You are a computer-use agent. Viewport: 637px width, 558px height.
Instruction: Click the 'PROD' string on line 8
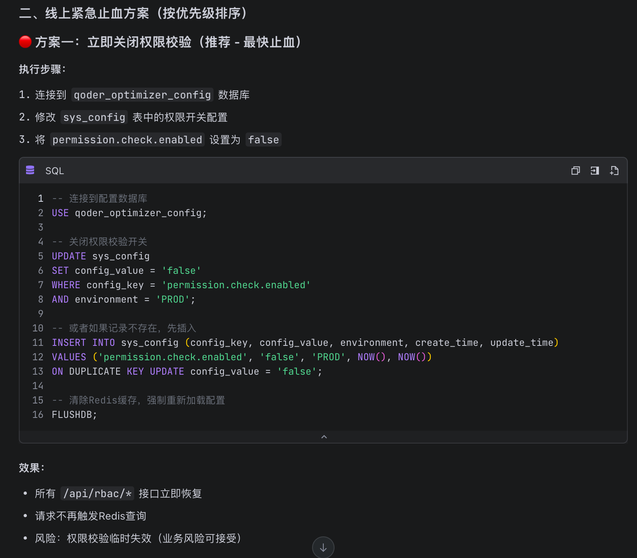pos(173,299)
